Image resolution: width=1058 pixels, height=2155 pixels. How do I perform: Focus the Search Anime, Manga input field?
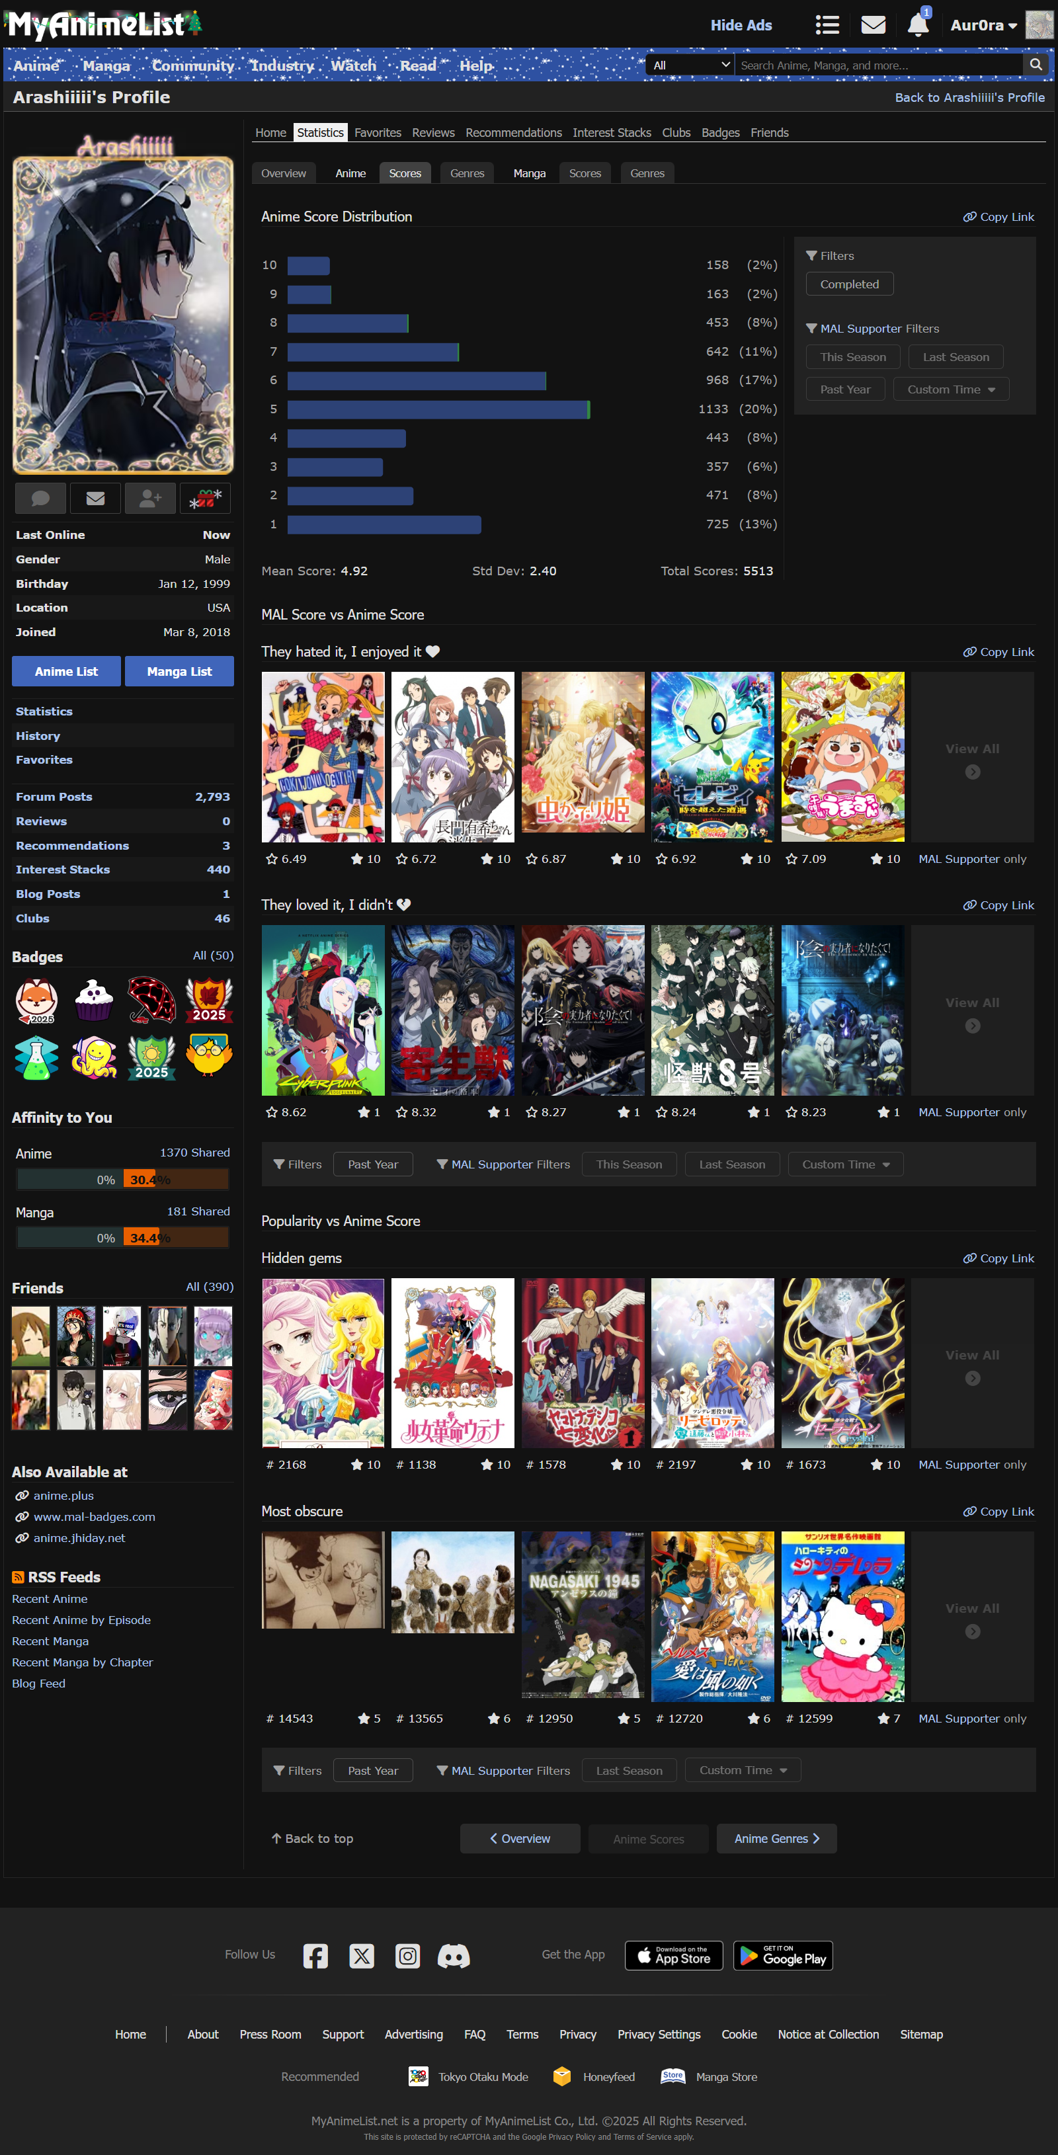[x=878, y=64]
